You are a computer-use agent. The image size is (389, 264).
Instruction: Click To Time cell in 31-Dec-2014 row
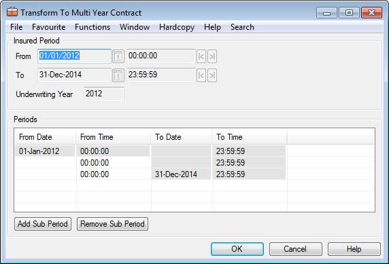(249, 174)
